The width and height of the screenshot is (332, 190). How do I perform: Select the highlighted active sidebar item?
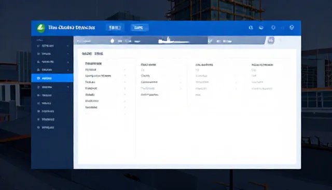click(52, 78)
